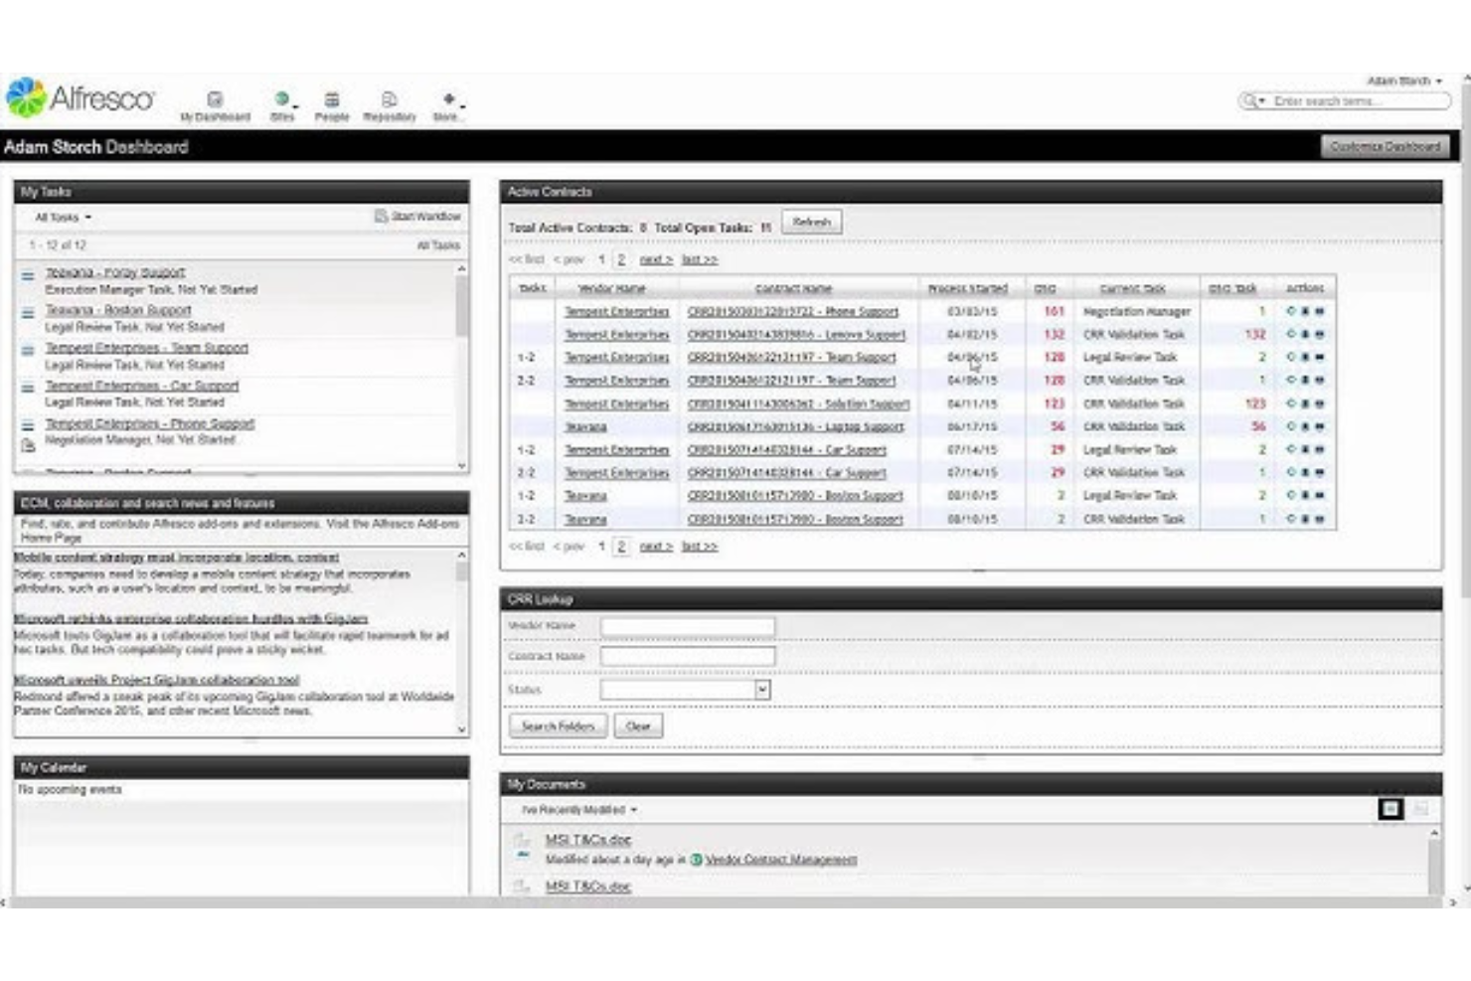Click task icon beside Tempest Enterprises - Team Support
Viewport: 1471px width, 981px height.
coord(28,351)
